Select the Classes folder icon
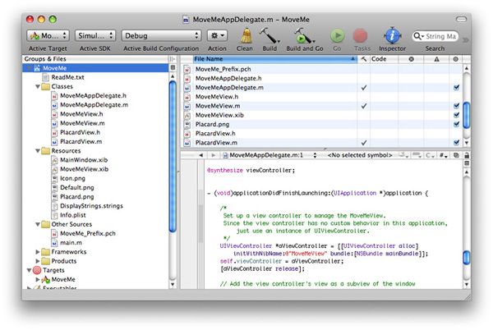Image resolution: width=493 pixels, height=330 pixels. pos(46,86)
